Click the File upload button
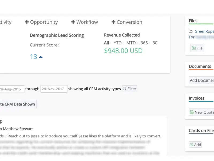 197,48
